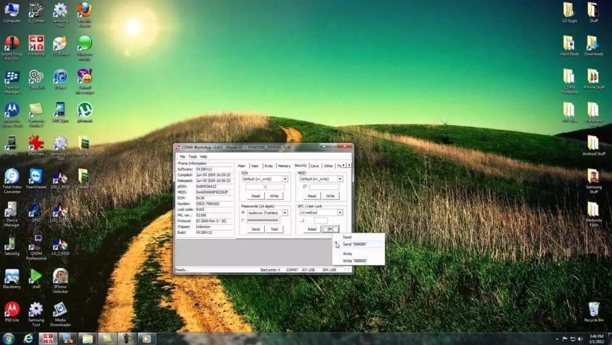Screen dimensions: 612x345
Task: Open the TeamViewer desktop shortcut
Action: pyautogui.click(x=36, y=179)
